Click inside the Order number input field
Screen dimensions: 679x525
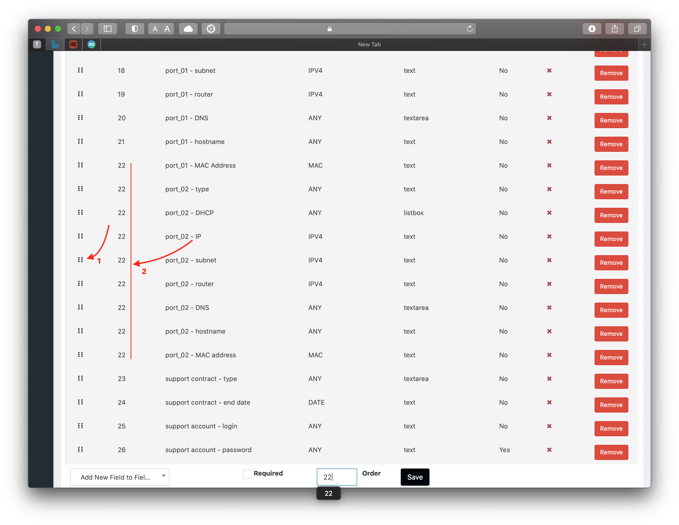click(x=336, y=477)
